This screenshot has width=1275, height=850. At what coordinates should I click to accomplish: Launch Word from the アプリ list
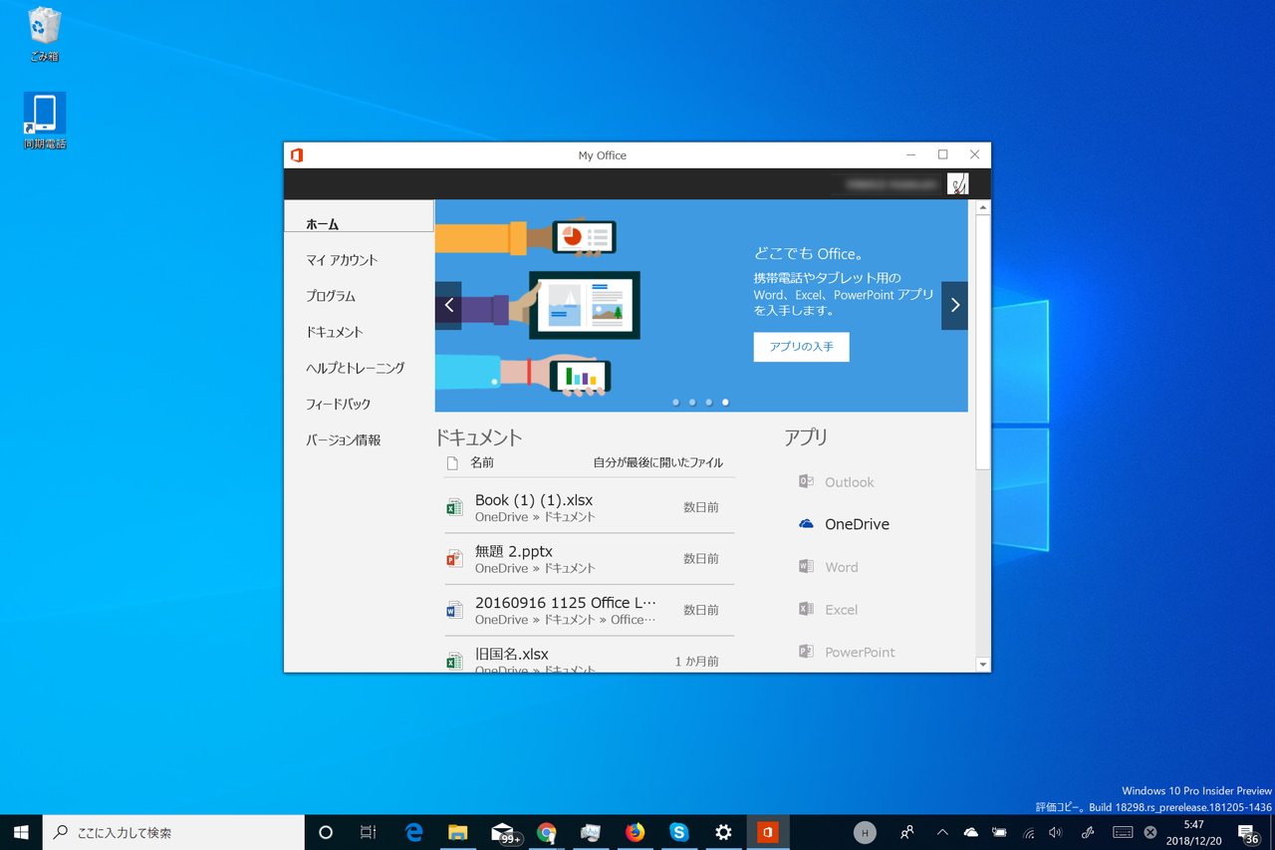click(x=828, y=567)
